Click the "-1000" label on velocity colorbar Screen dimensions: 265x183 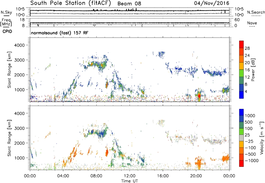[251, 161]
